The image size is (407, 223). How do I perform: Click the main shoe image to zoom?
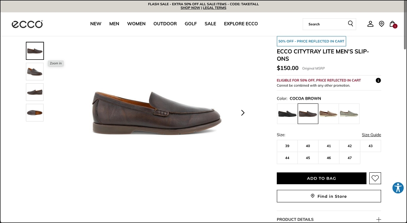[157, 113]
